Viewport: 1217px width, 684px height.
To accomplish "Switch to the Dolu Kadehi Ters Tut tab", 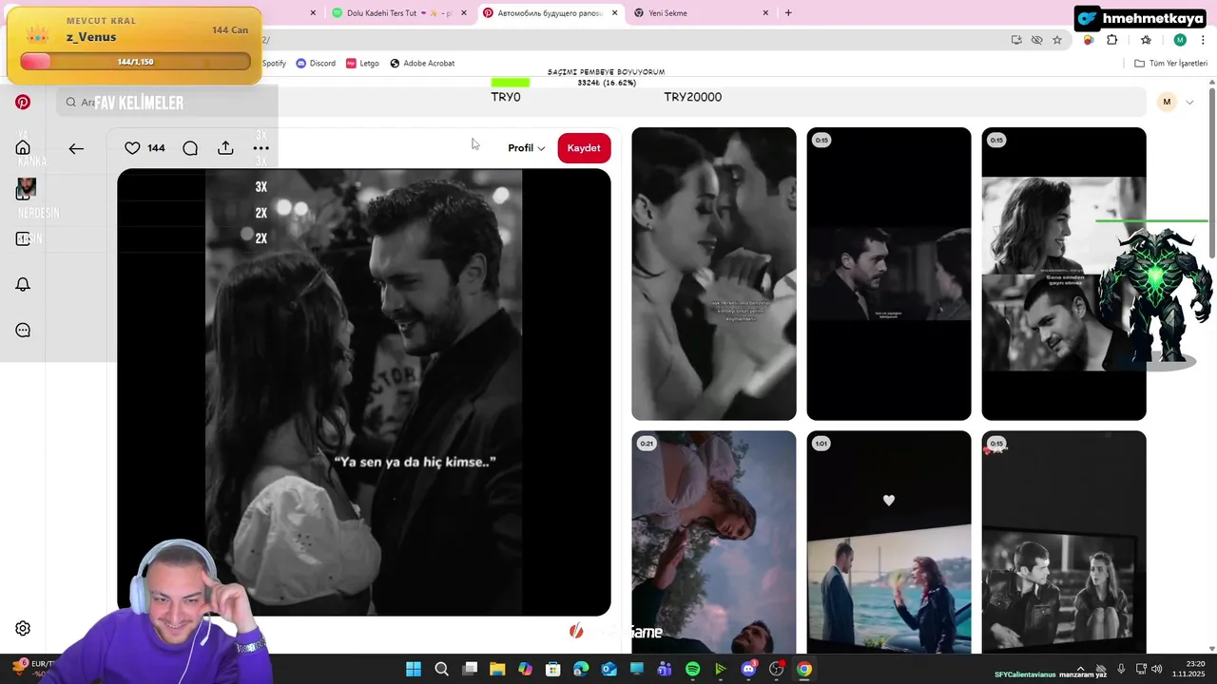I will pos(392,13).
